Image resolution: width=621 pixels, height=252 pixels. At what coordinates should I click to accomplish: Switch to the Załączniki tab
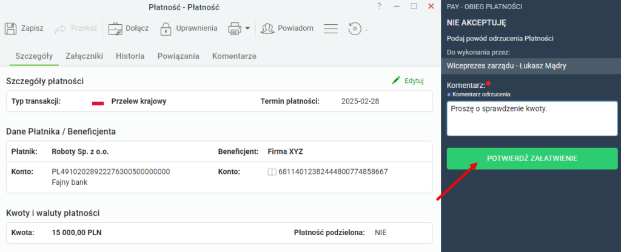click(x=84, y=56)
